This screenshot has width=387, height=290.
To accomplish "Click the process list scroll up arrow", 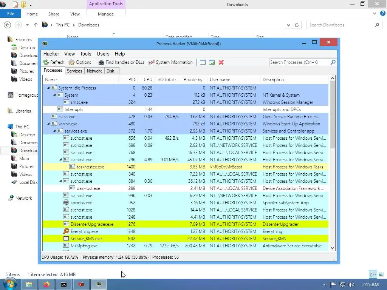I will coord(333,79).
